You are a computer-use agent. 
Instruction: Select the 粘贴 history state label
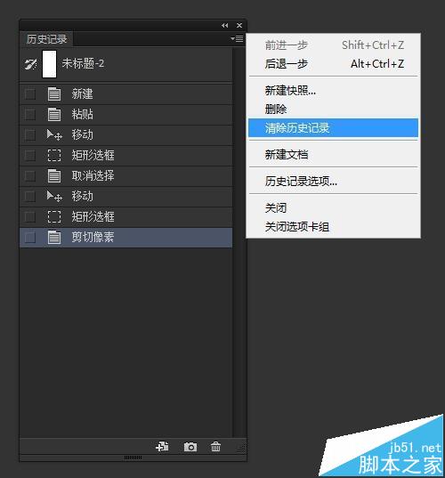pyautogui.click(x=82, y=114)
